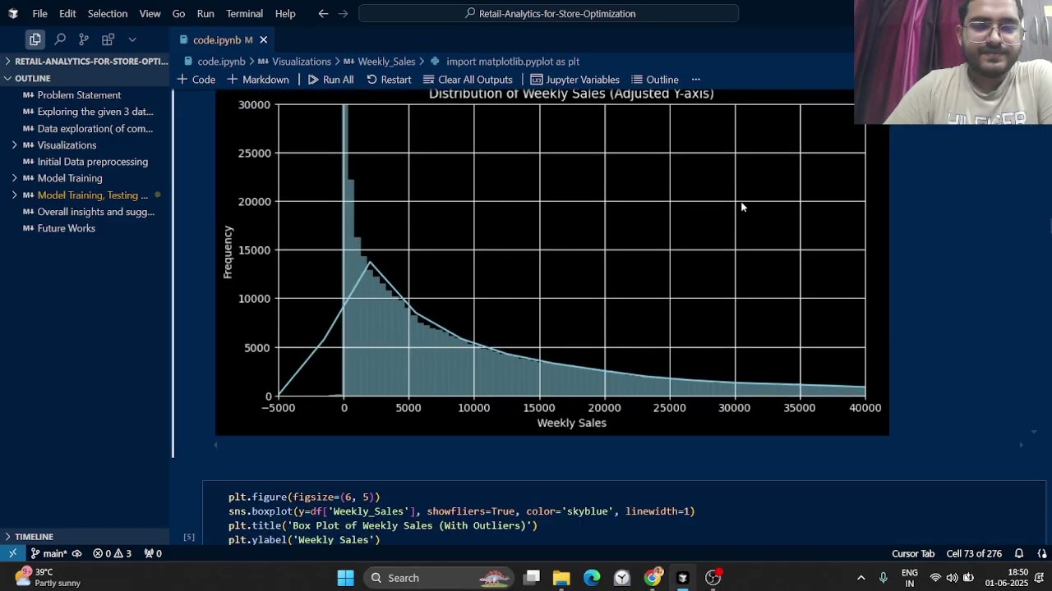Clear All Outputs in notebook
Image resolution: width=1052 pixels, height=591 pixels.
pos(468,80)
